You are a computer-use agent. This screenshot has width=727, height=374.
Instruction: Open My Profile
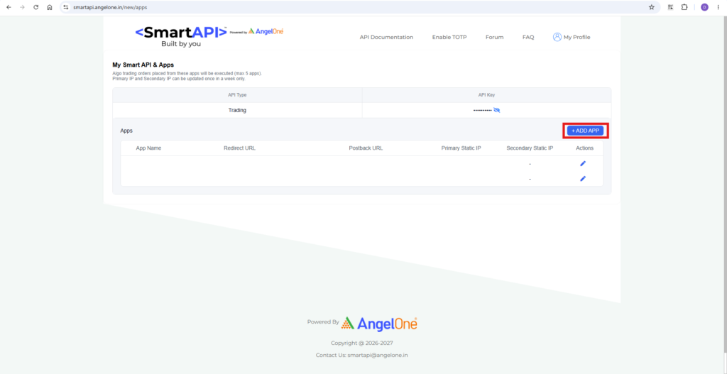[576, 37]
